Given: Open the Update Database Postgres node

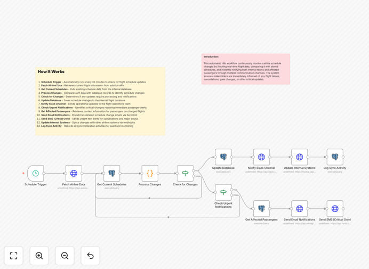Looking at the screenshot, I should tap(223, 157).
